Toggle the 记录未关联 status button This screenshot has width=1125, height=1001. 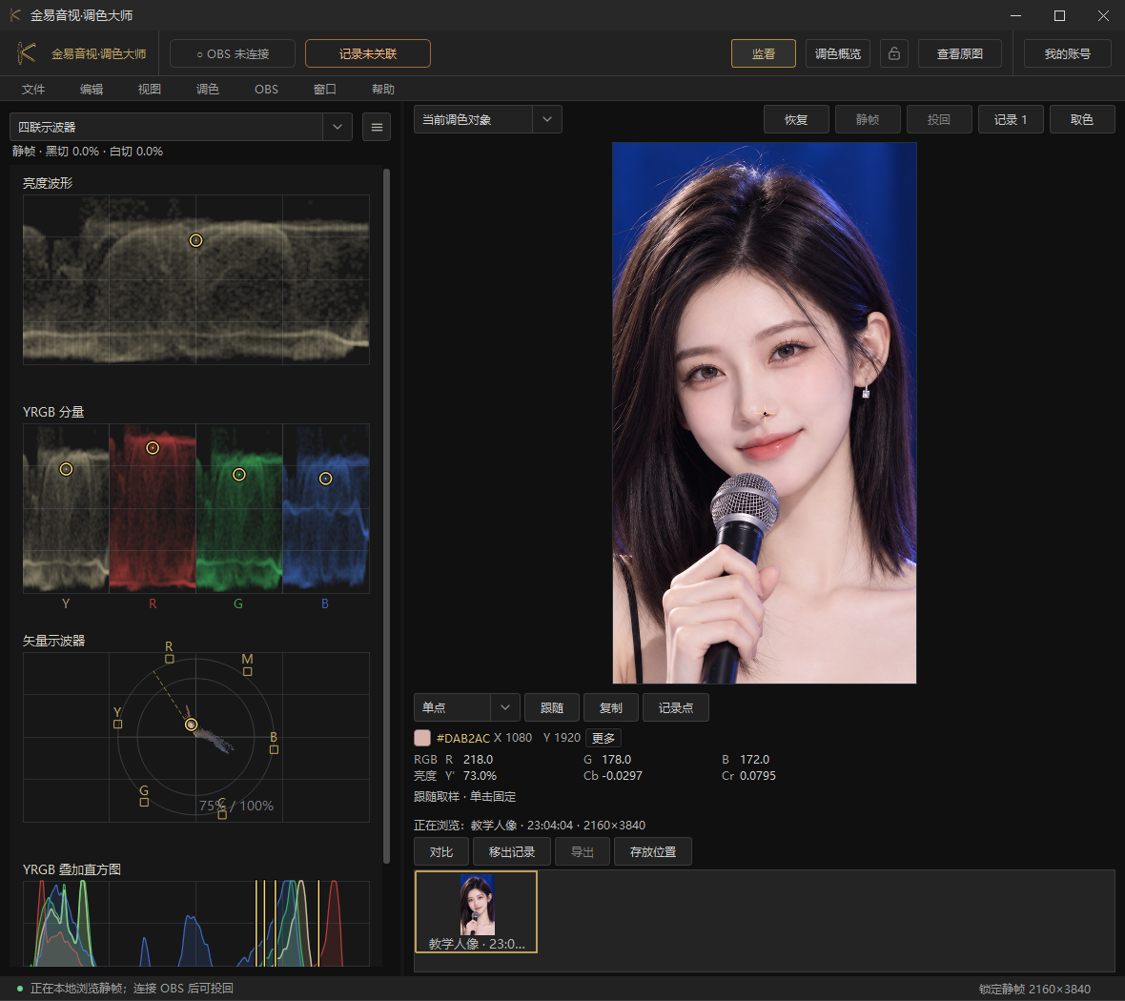pyautogui.click(x=368, y=53)
